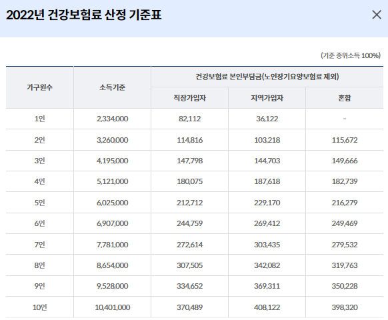This screenshot has width=388, height=320.
Task: Select income value 4,195,000
Action: (113, 161)
